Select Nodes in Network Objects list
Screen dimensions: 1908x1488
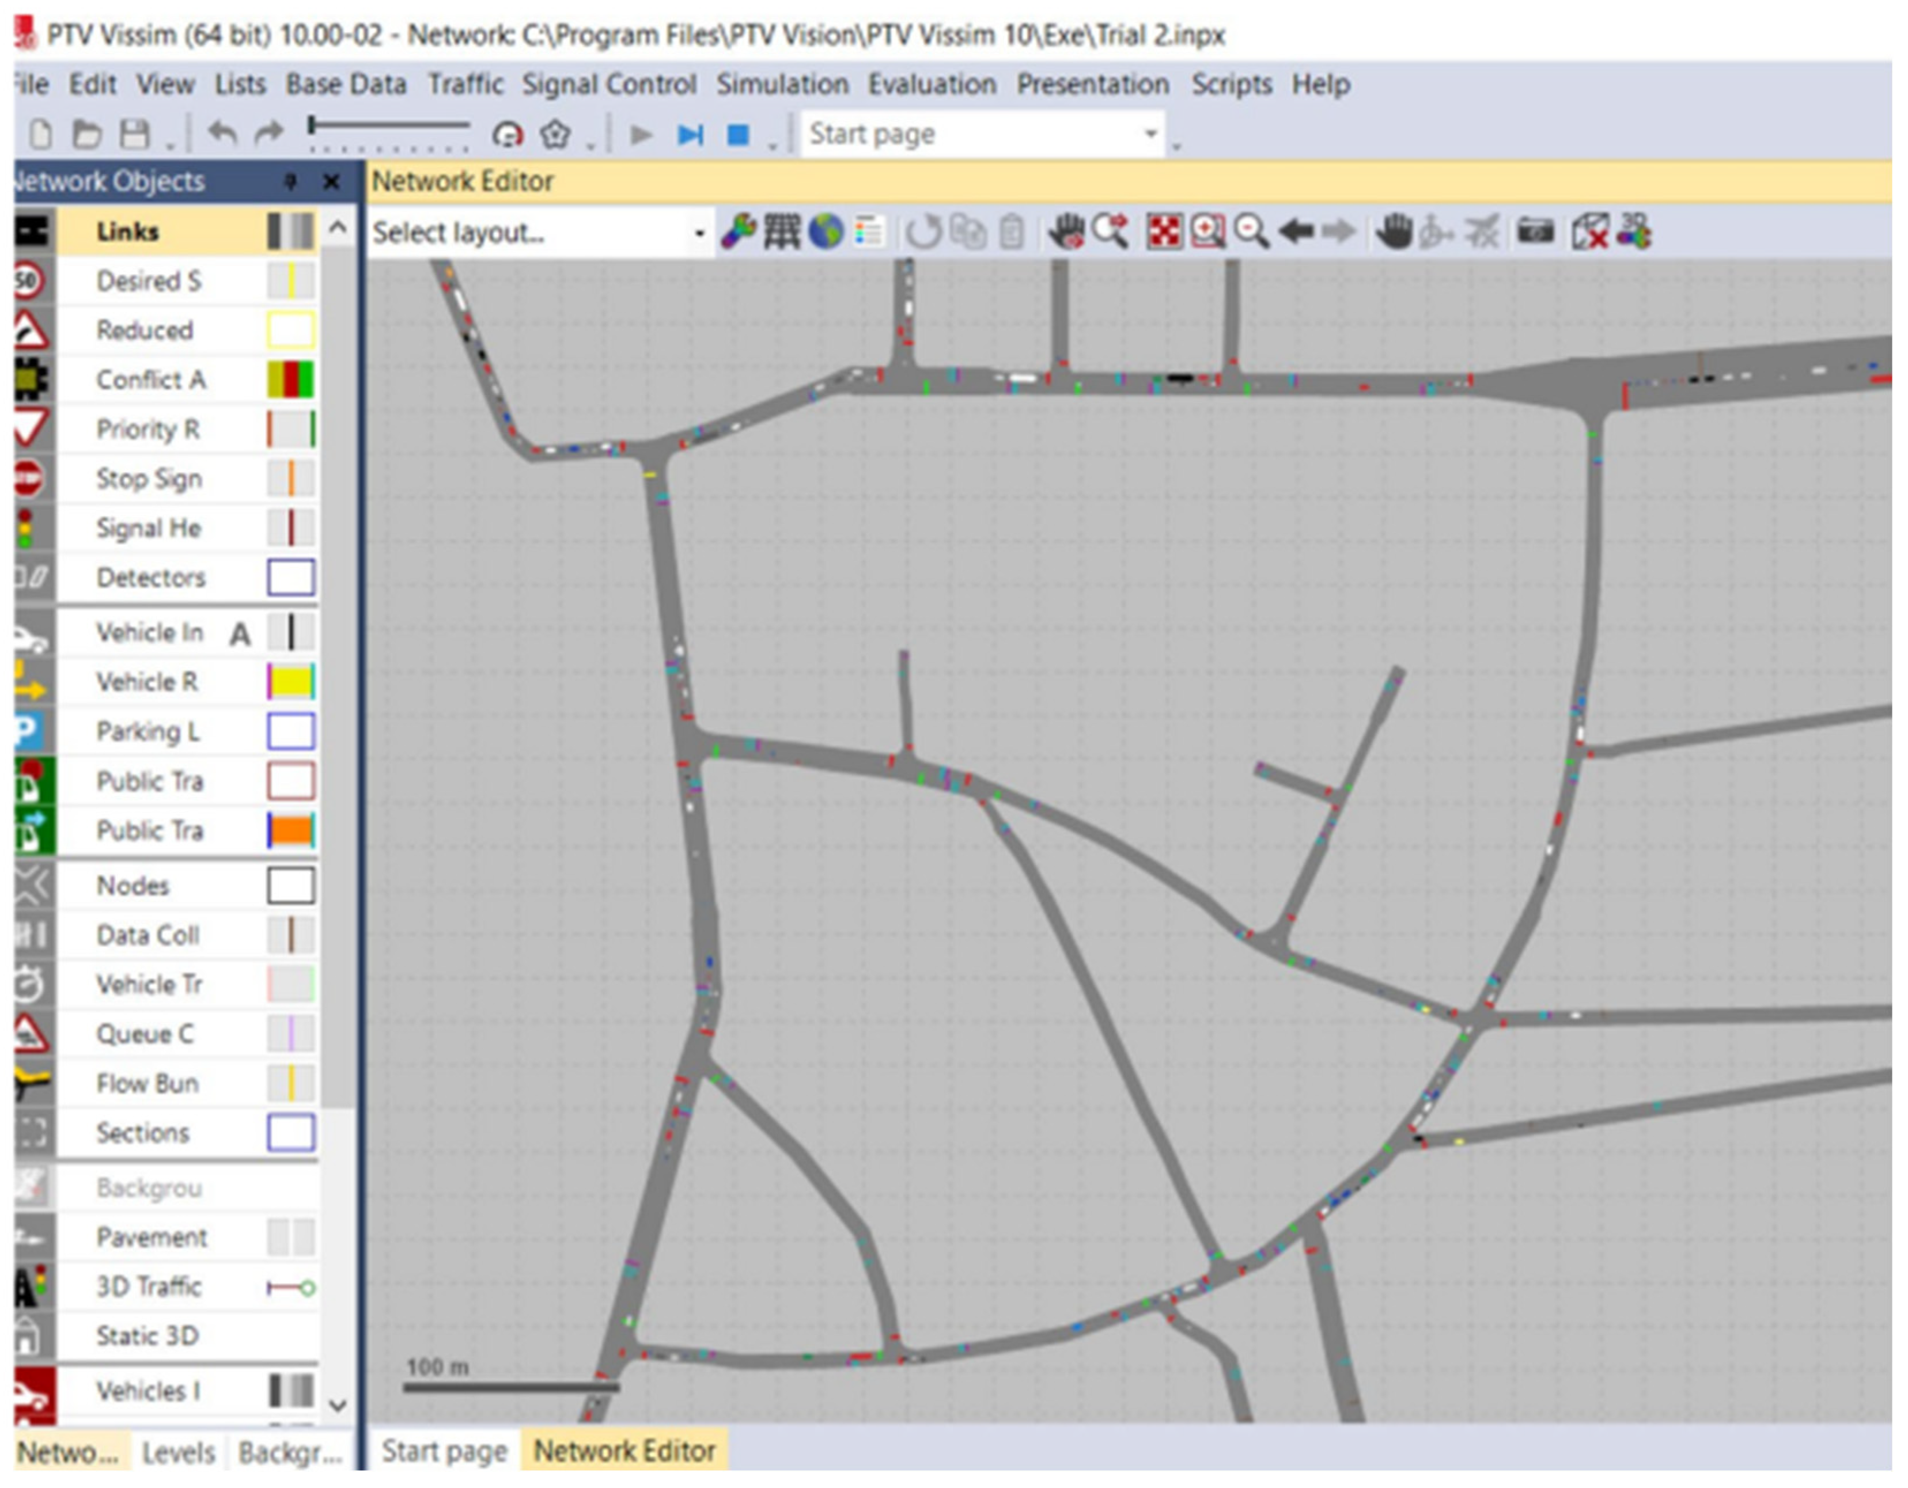click(x=133, y=886)
